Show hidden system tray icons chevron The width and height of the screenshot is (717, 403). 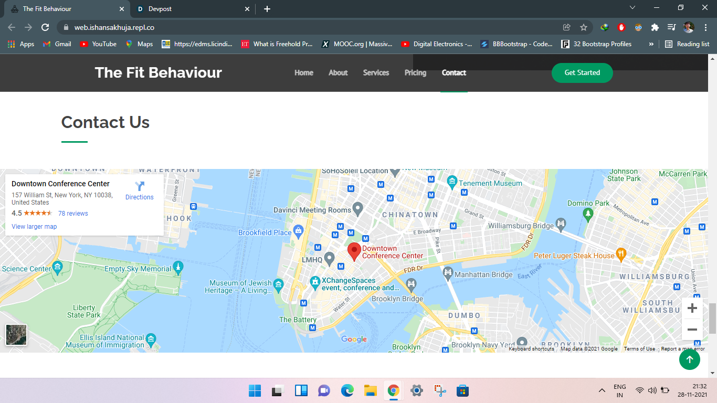pyautogui.click(x=602, y=390)
